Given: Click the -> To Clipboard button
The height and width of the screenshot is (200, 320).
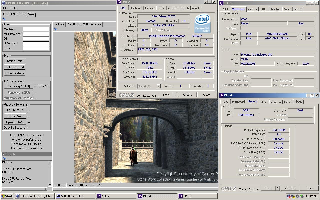Looking at the screenshot, I should click(15, 67).
